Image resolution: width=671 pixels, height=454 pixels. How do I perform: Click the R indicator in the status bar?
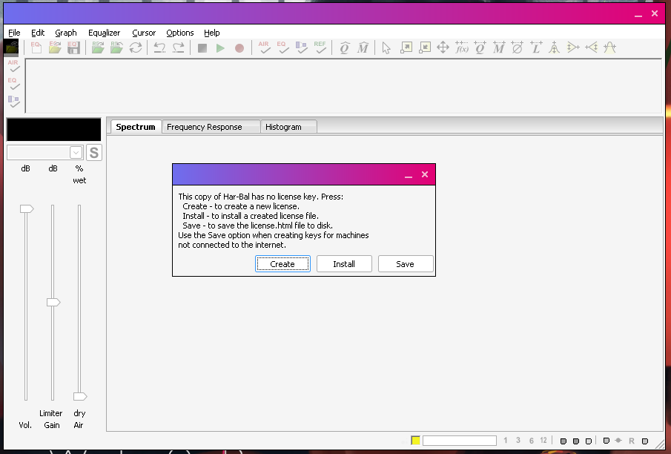coord(632,441)
